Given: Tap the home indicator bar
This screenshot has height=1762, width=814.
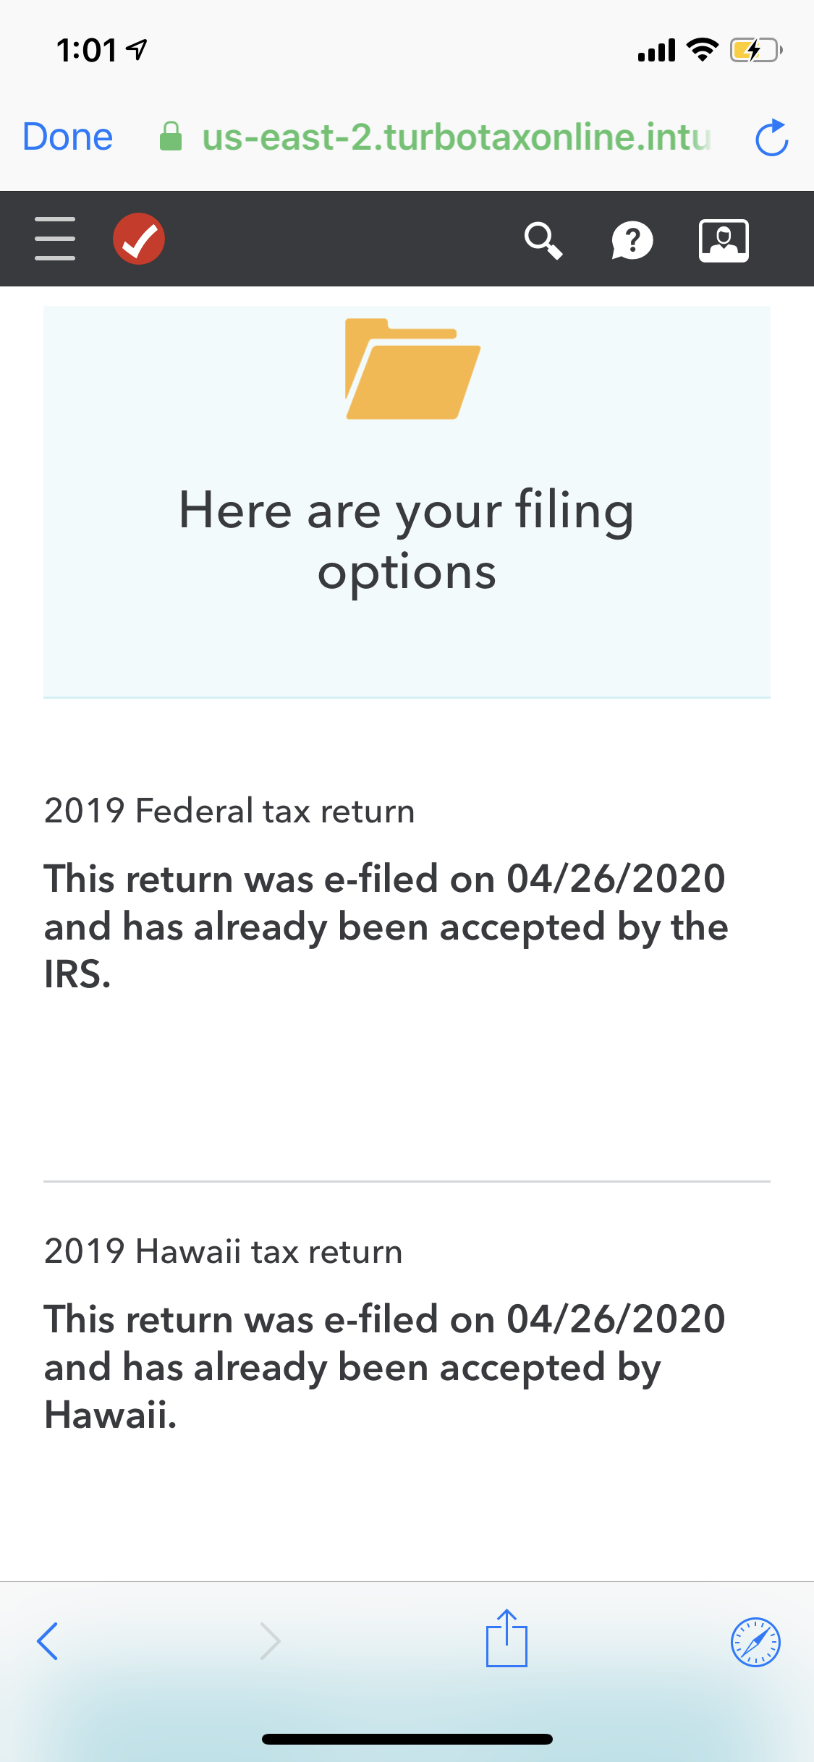Looking at the screenshot, I should click(x=407, y=1739).
